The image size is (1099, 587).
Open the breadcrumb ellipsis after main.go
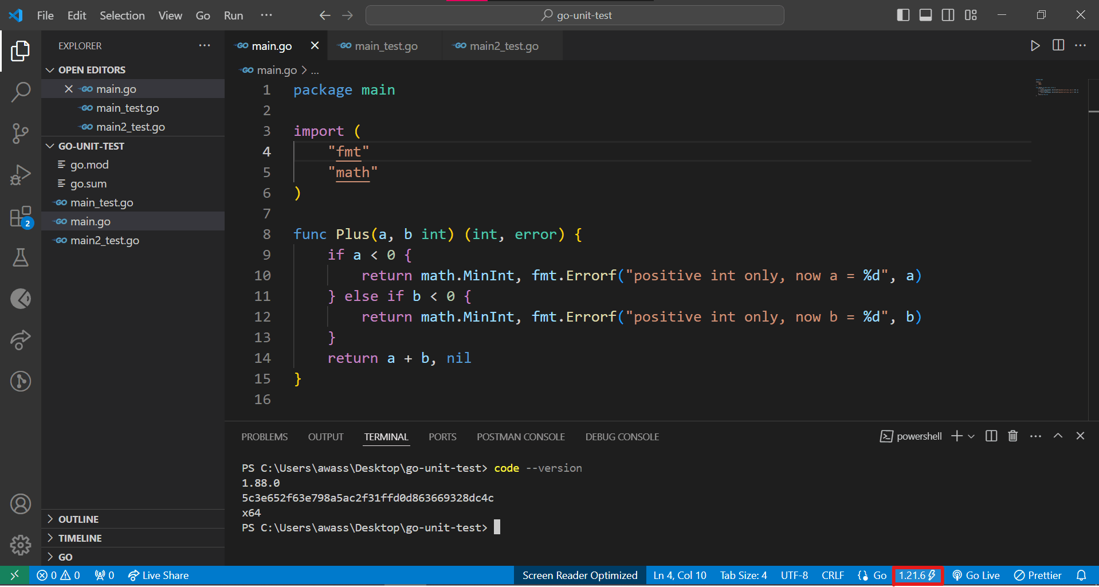click(315, 71)
